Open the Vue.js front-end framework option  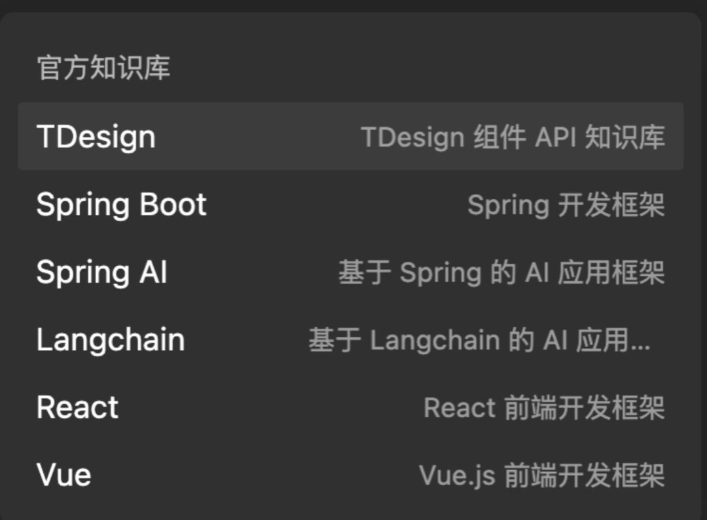tap(350, 475)
